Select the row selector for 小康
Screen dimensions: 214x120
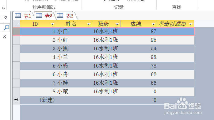pos(16,91)
